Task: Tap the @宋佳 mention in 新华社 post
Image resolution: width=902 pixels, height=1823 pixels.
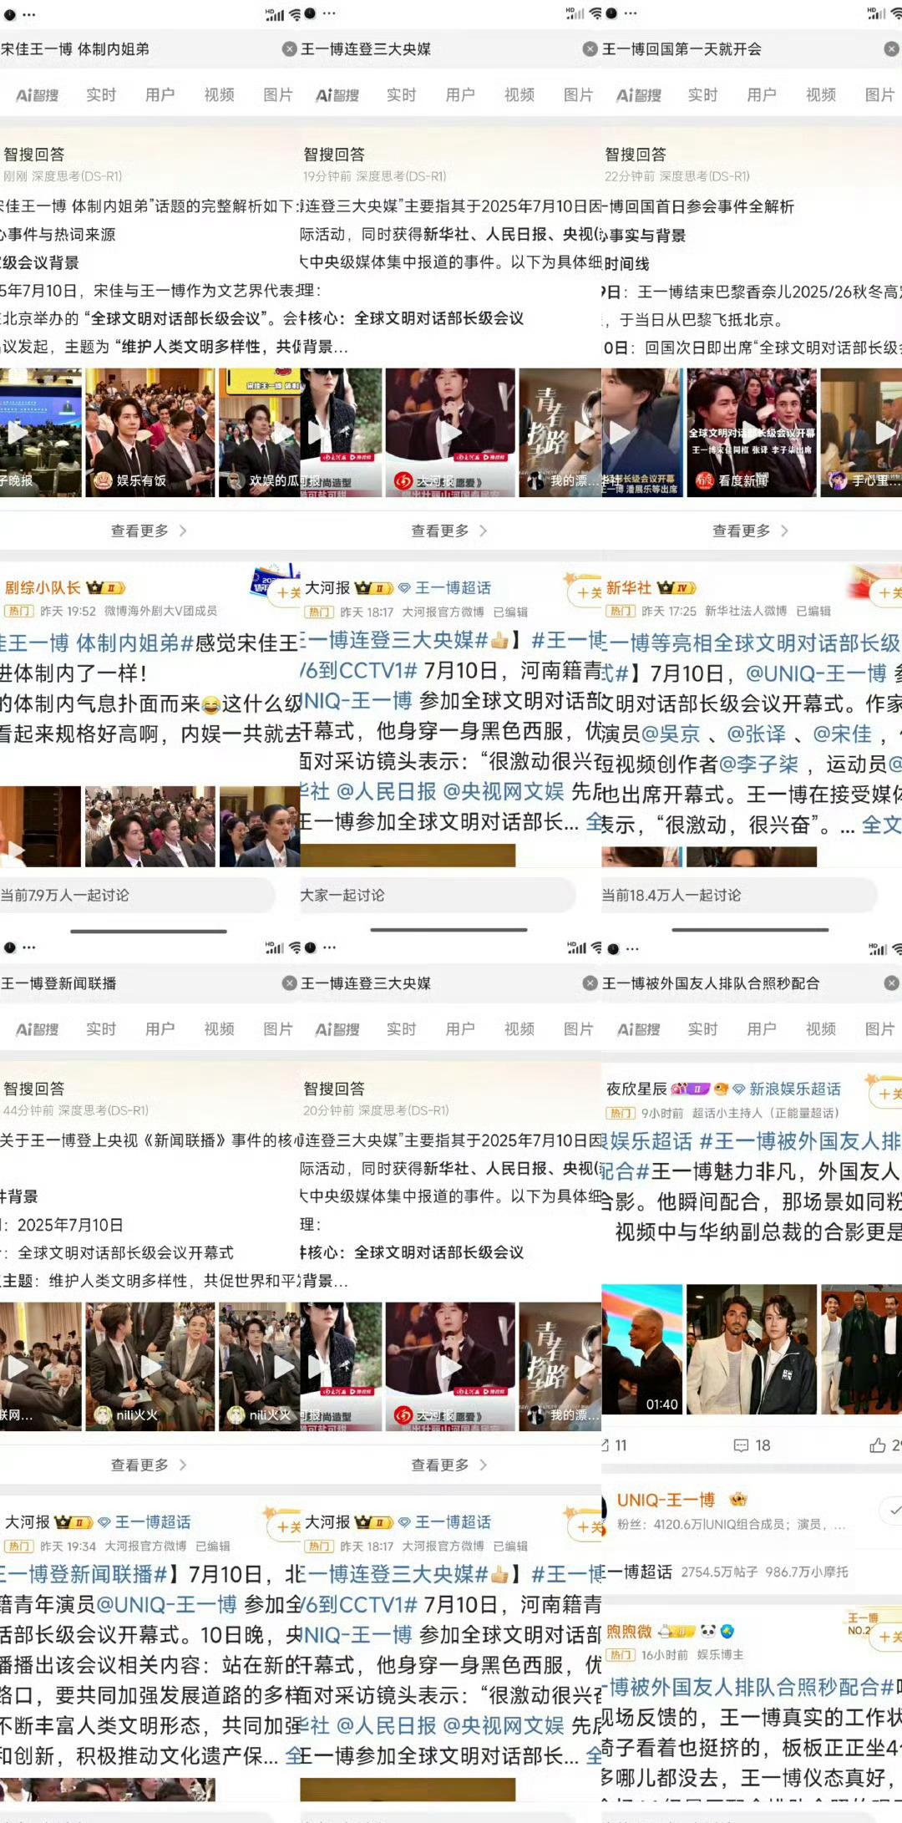Action: click(x=843, y=734)
